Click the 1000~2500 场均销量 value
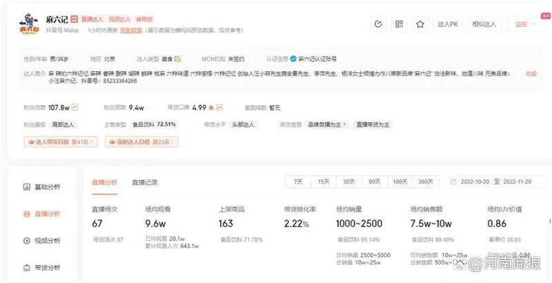The width and height of the screenshot is (552, 283). coord(359,224)
